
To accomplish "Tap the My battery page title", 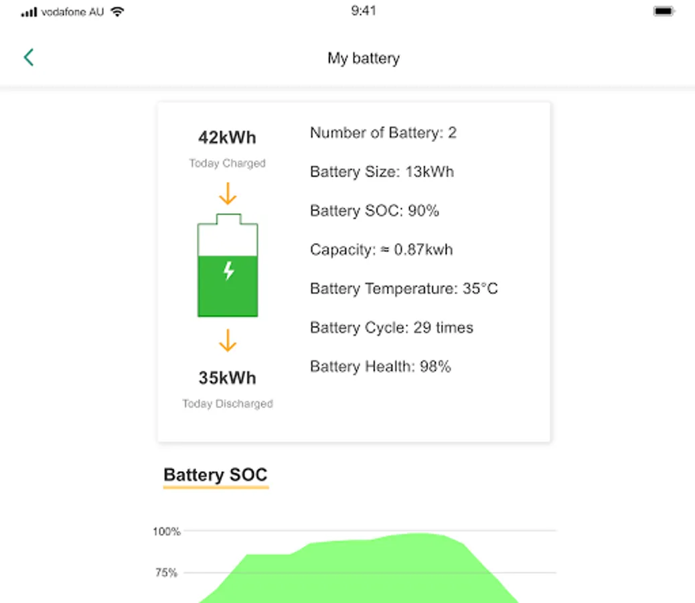I will (364, 58).
